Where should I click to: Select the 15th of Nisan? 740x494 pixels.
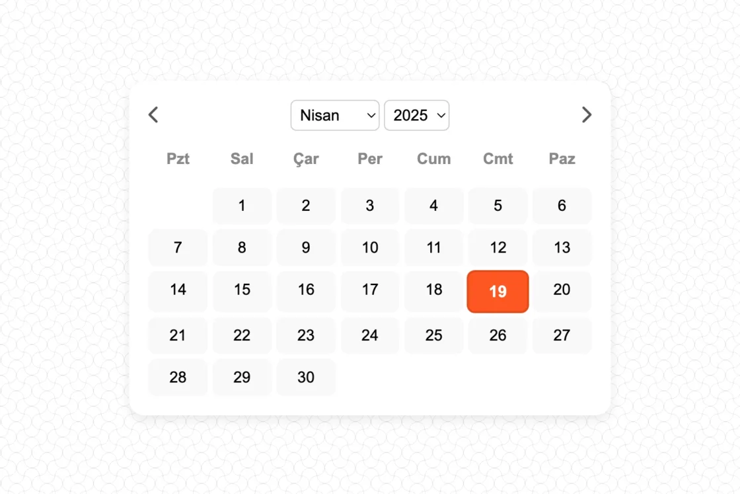tap(242, 290)
